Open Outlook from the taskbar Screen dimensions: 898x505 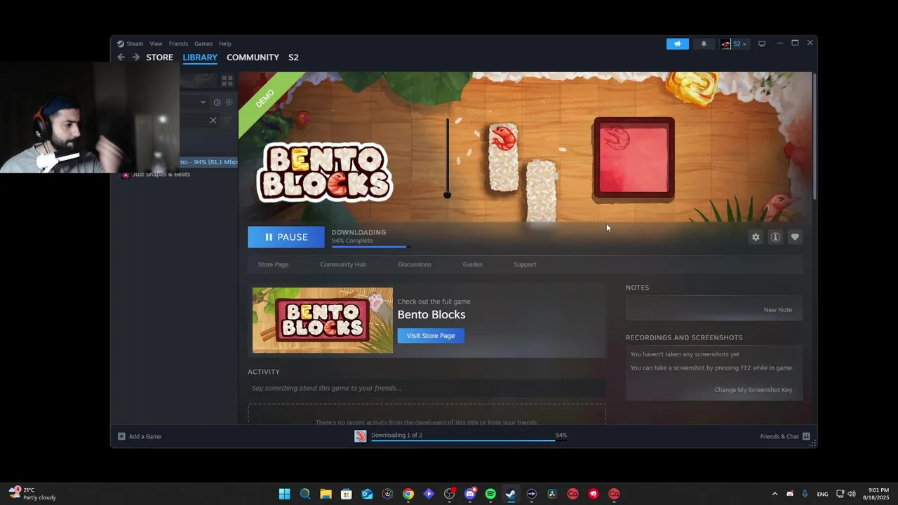coord(367,494)
